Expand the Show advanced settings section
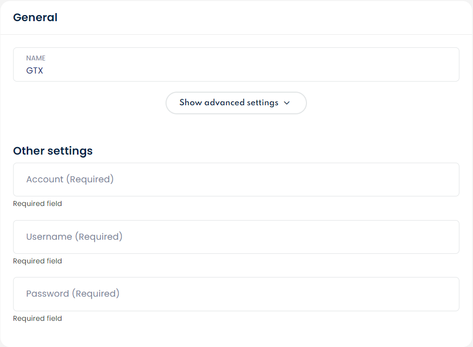 [x=235, y=103]
